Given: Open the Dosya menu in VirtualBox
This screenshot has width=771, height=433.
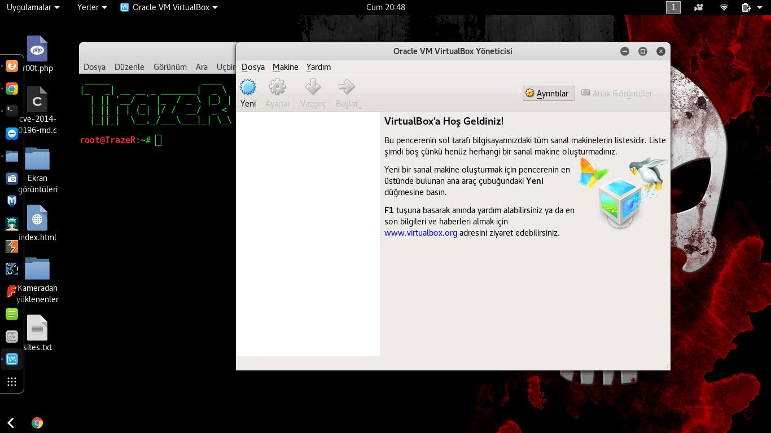Looking at the screenshot, I should (x=253, y=67).
